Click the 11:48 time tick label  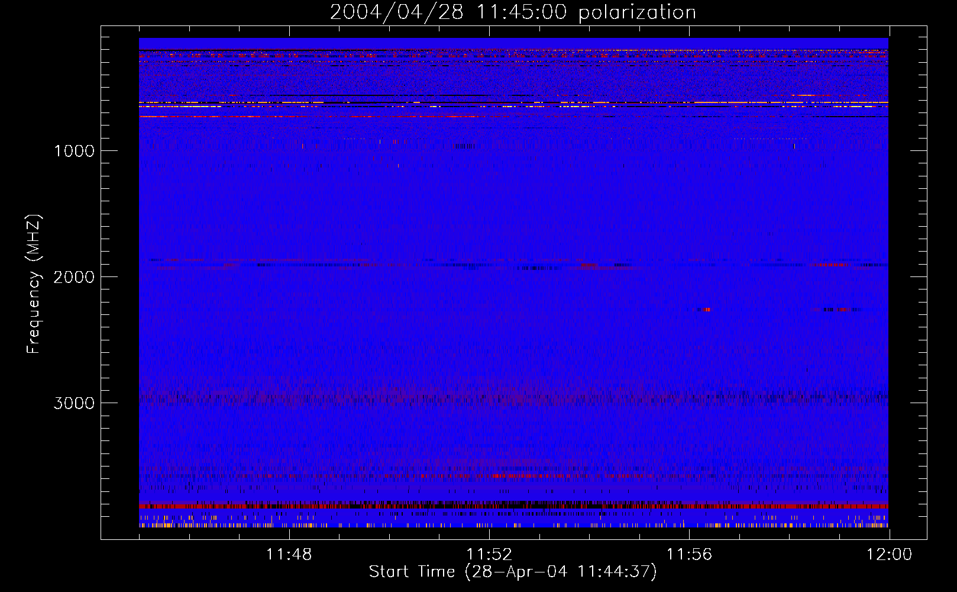click(x=289, y=555)
